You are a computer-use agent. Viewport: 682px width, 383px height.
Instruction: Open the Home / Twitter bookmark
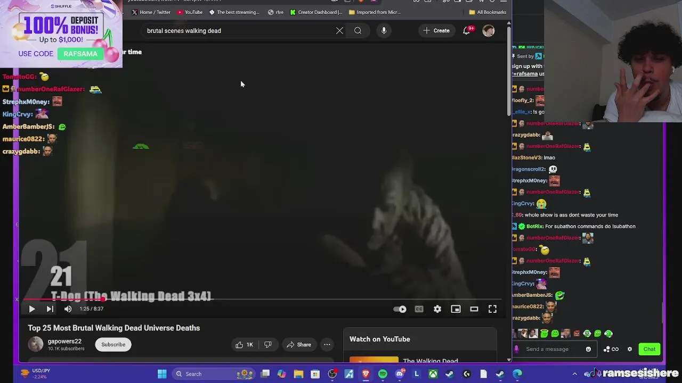(151, 12)
